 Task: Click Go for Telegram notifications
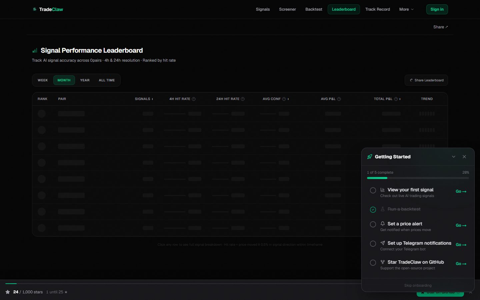point(461,245)
